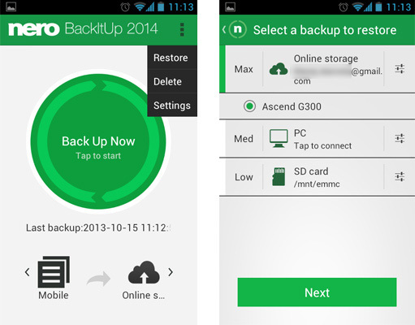This screenshot has width=415, height=325.
Task: Tap the 'Online s...' destination label
Action: (144, 295)
